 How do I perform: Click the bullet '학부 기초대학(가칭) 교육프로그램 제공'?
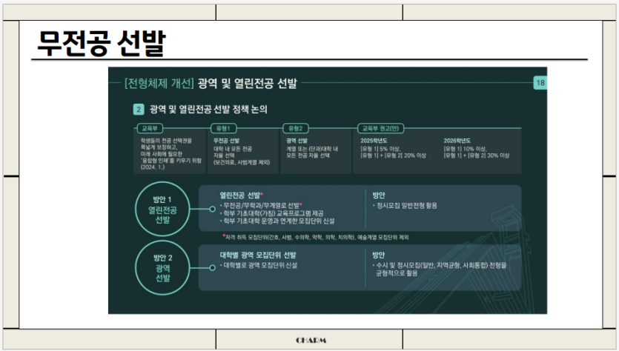click(271, 213)
